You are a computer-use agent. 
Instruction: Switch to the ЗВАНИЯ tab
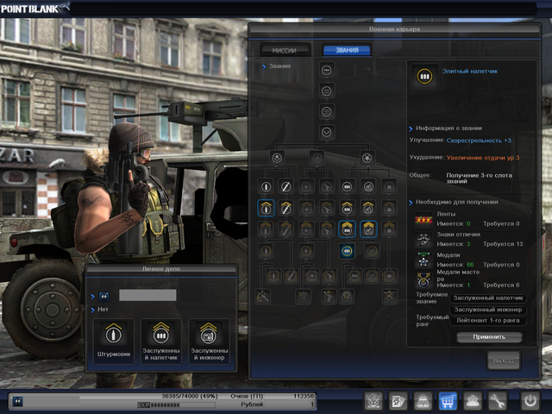pos(346,50)
